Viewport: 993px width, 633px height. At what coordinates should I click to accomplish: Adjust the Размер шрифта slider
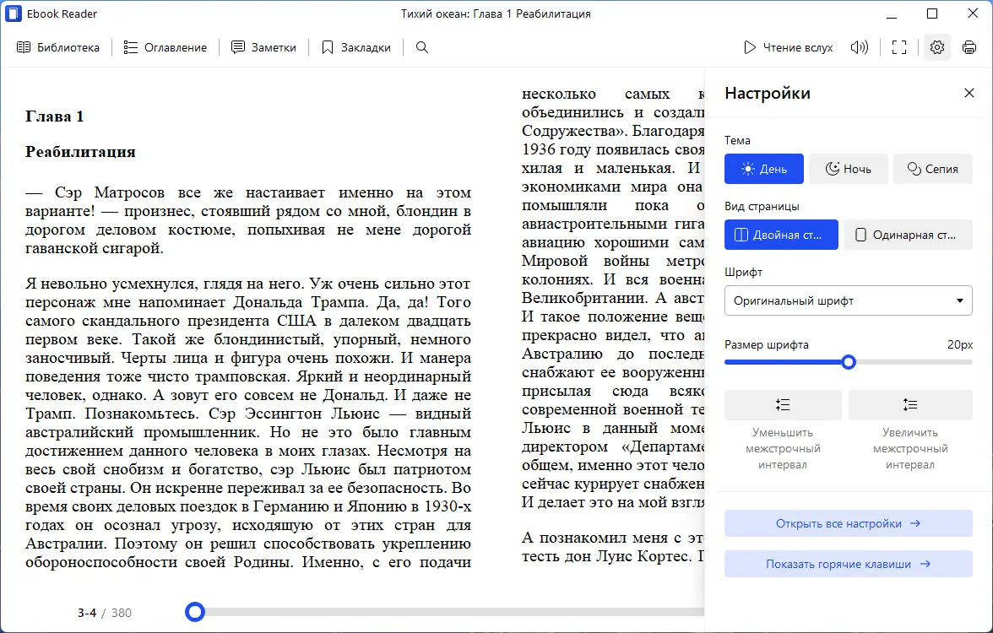(x=848, y=361)
